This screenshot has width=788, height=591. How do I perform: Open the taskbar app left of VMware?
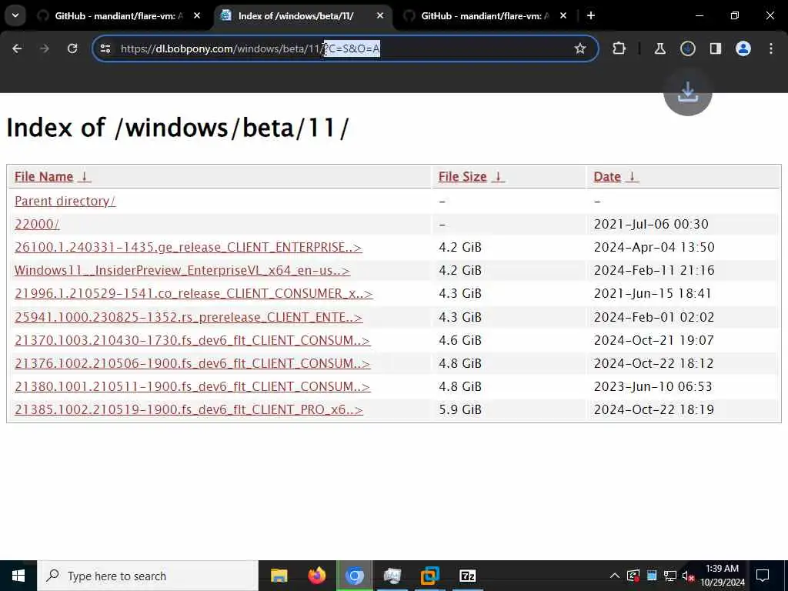(x=392, y=576)
